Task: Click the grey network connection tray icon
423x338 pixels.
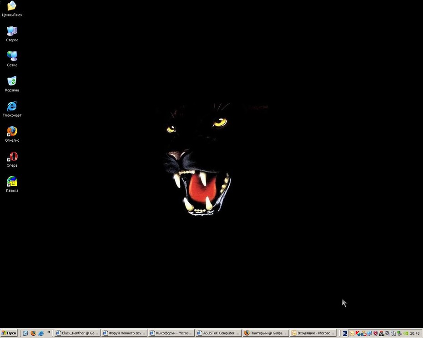Action: [x=393, y=333]
